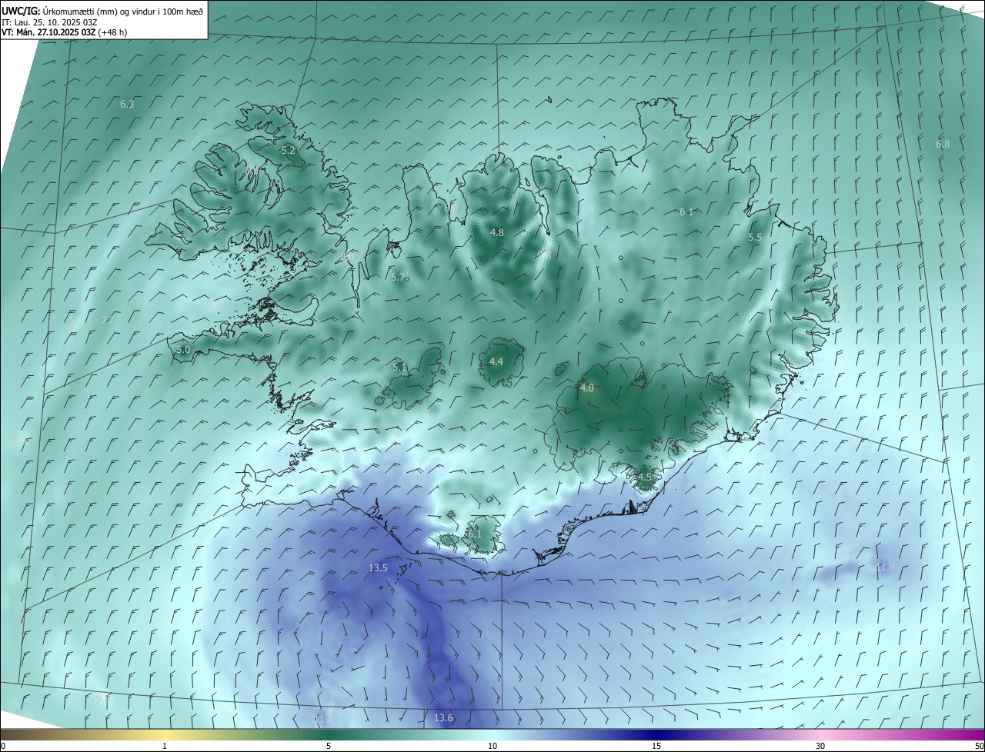985x752 pixels.
Task: Click the color scale tick labeled 30
Action: point(820,746)
